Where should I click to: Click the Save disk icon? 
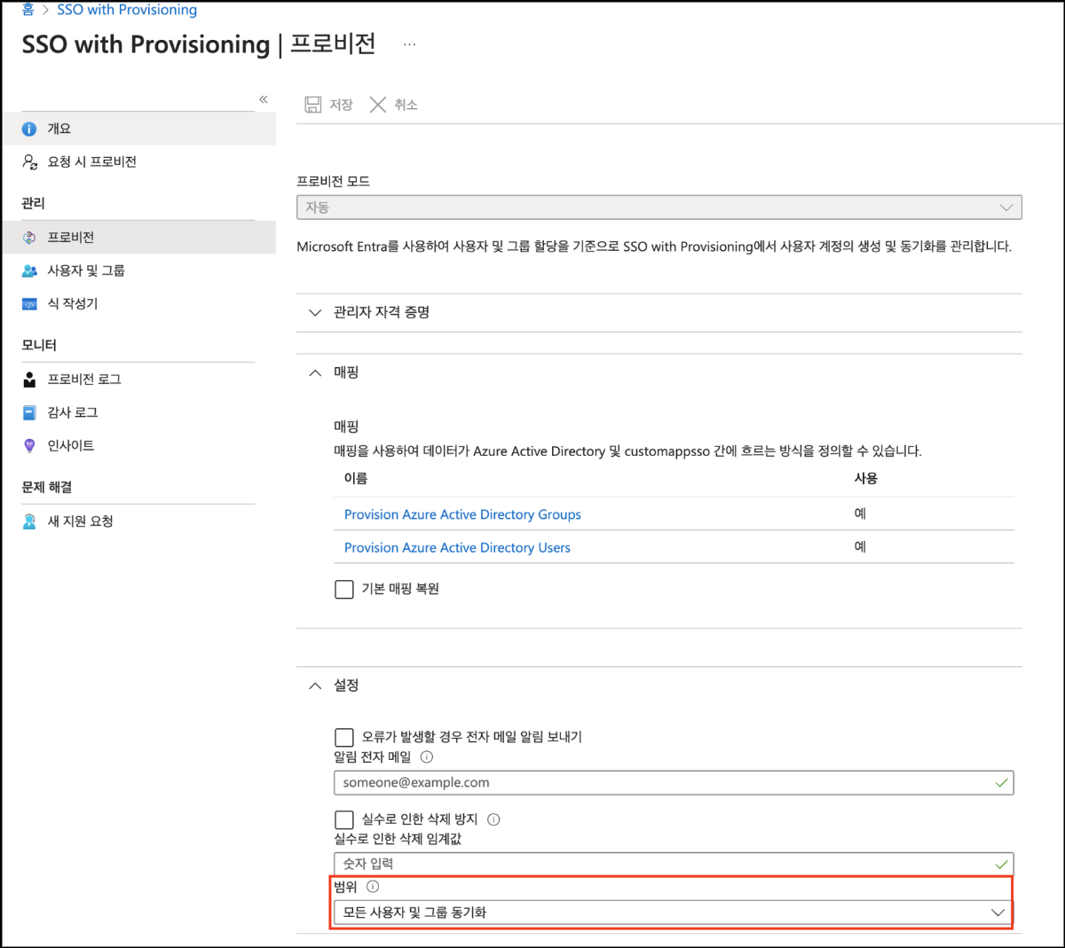[x=313, y=105]
